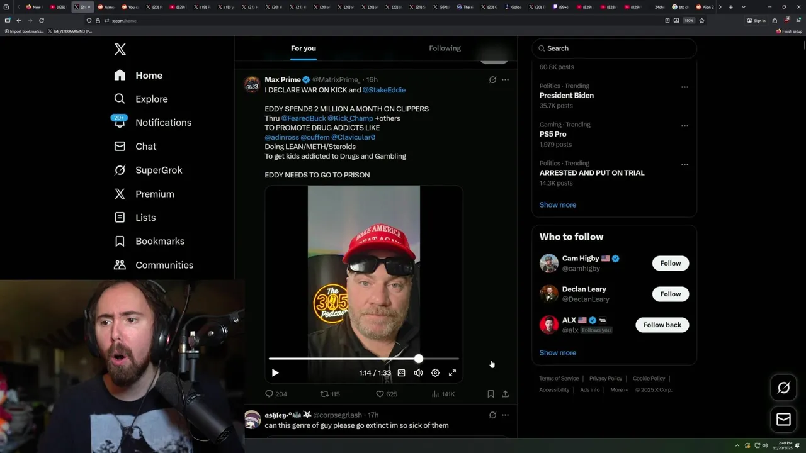Open Bookmarks from the sidebar
Viewport: 806px width, 453px height.
point(149,241)
